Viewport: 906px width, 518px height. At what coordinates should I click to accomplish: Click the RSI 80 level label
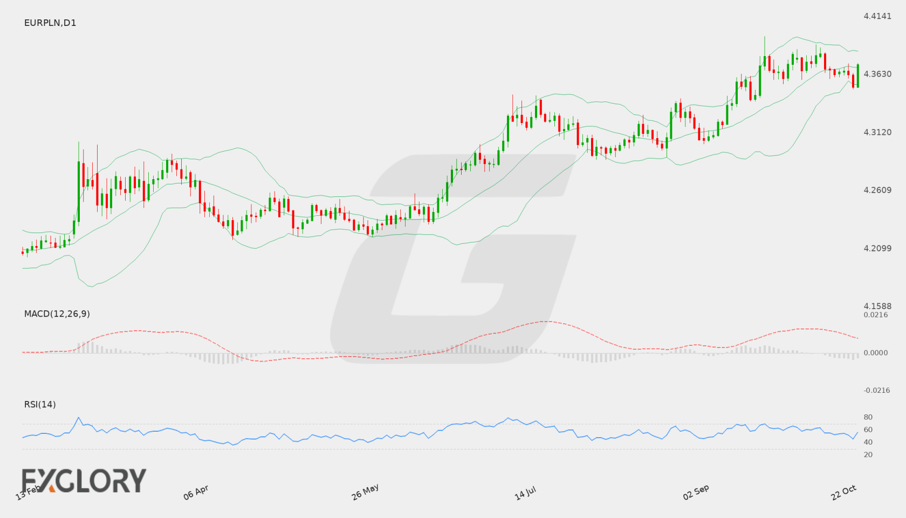[x=868, y=417]
